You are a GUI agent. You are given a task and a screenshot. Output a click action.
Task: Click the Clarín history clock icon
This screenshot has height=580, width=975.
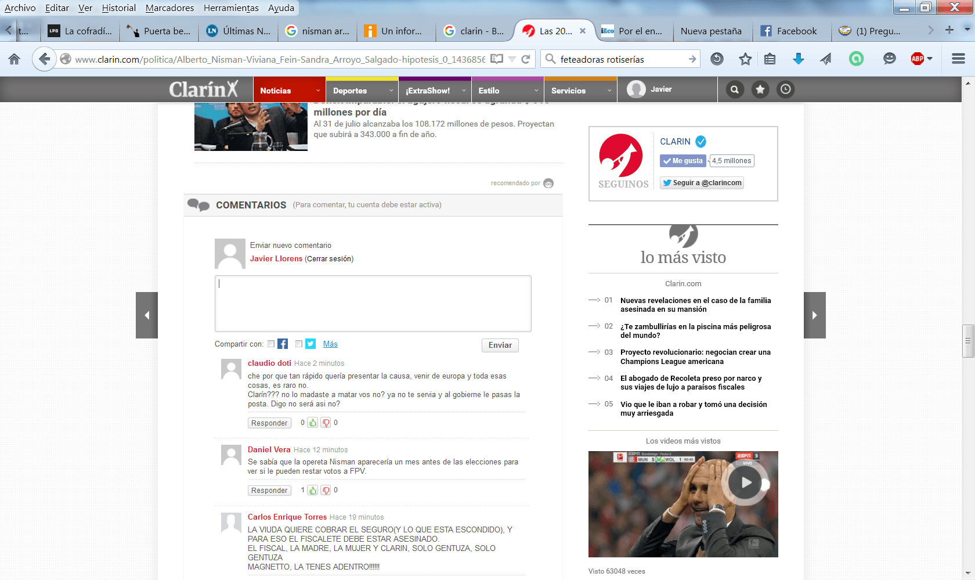tap(785, 89)
